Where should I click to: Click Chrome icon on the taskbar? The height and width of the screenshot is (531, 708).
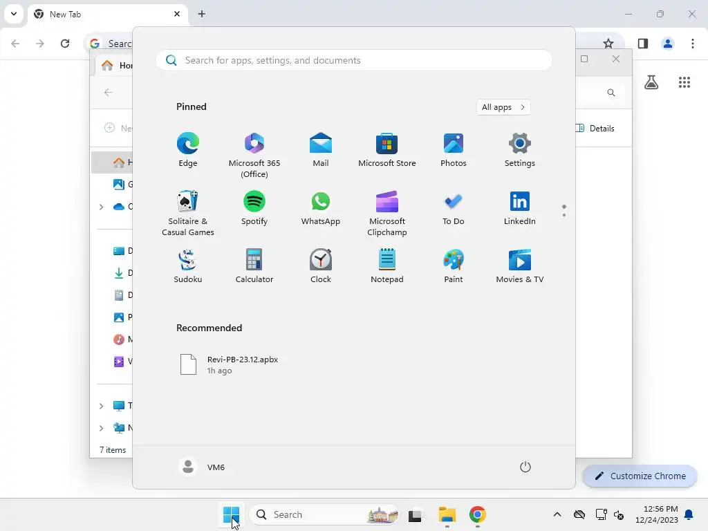click(478, 514)
